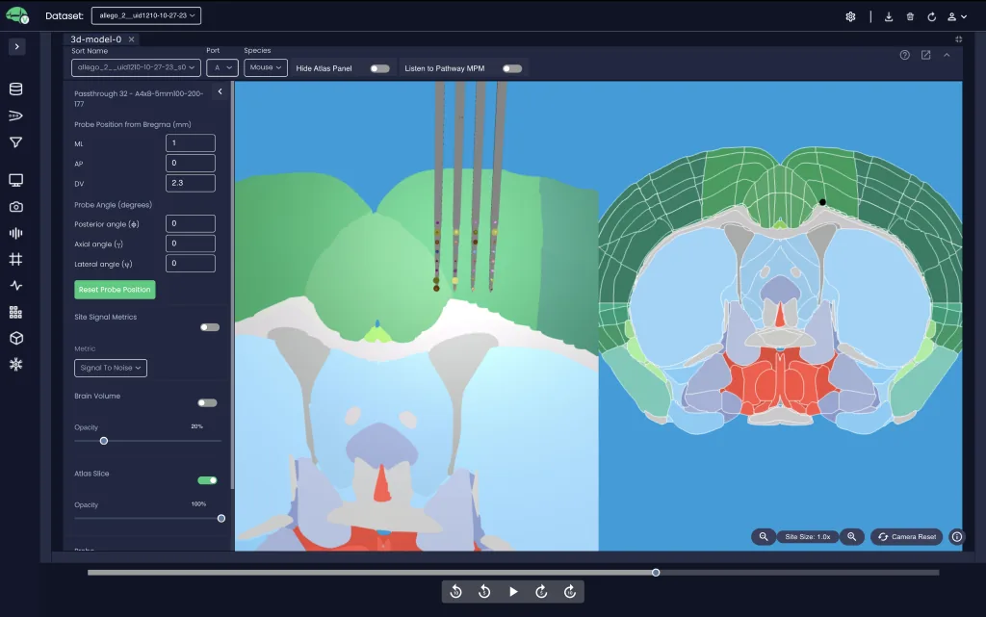Open the help question mark icon
This screenshot has width=986, height=617.
click(905, 55)
